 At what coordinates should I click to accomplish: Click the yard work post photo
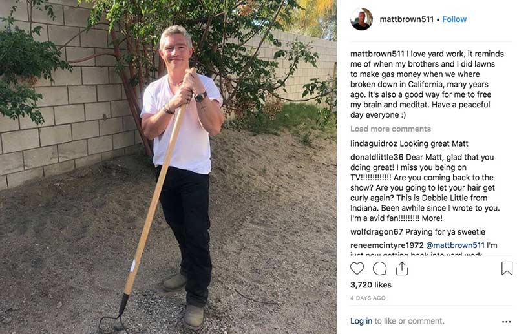168,167
